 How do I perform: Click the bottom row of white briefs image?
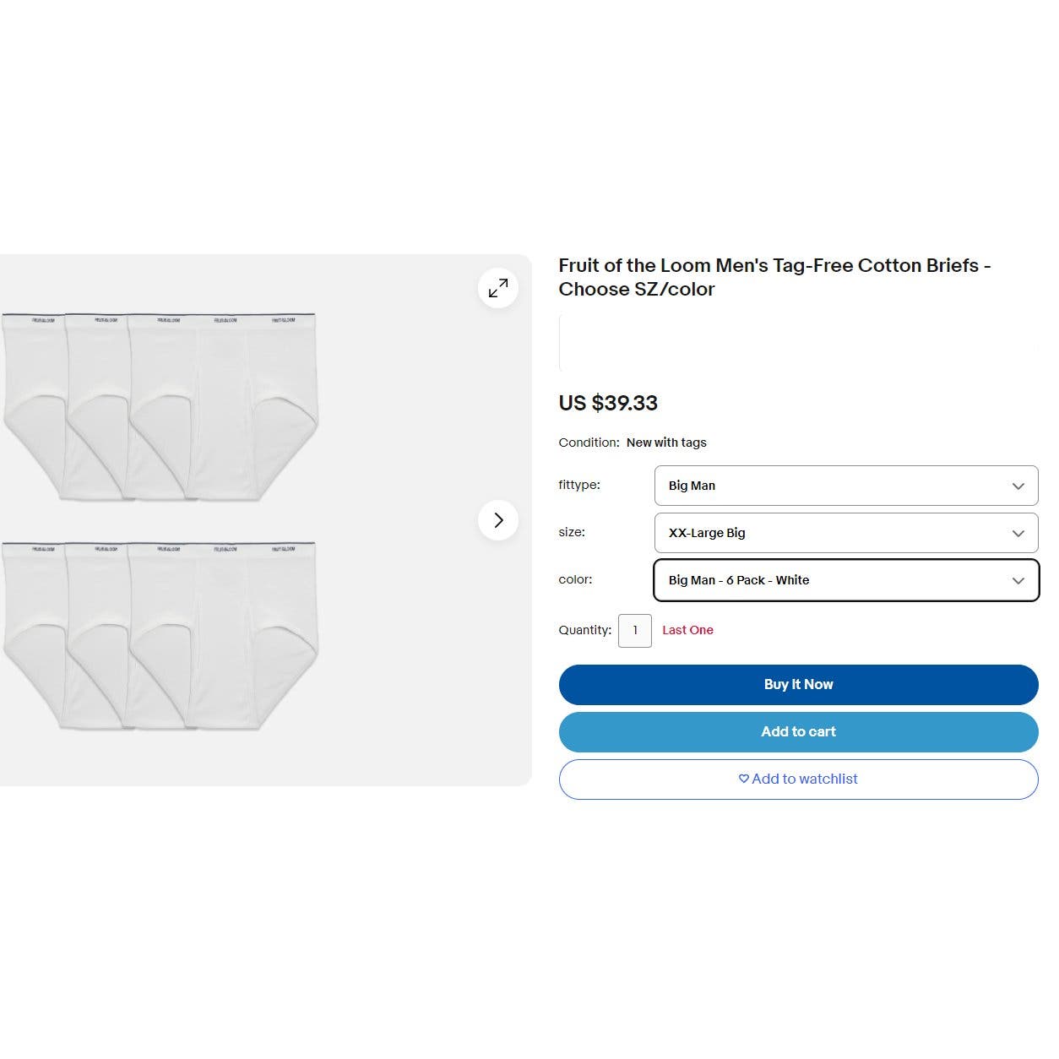click(160, 635)
